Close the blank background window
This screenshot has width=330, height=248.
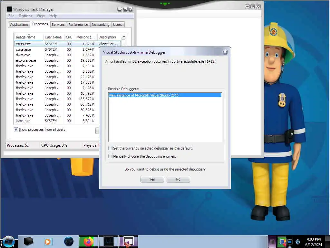[258, 6]
